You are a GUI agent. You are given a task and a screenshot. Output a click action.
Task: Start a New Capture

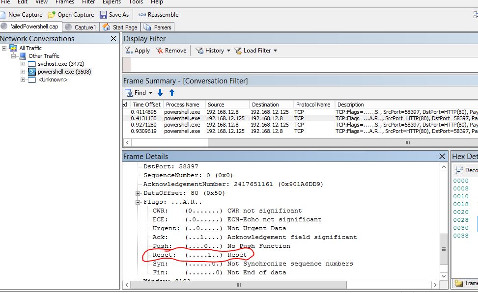[20, 14]
